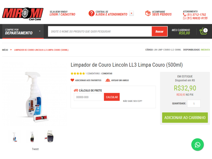Click the Avisar um Amigo people icon

tap(108, 80)
